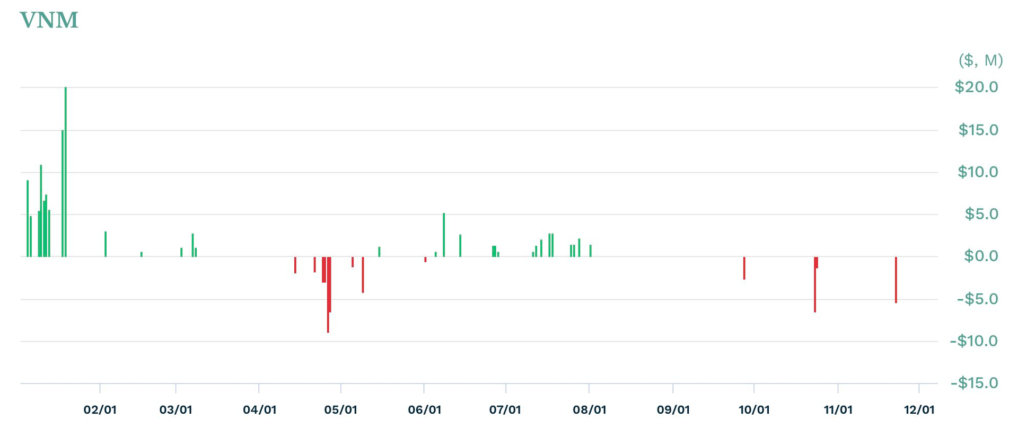Click the ($, M) units label
This screenshot has width=1018, height=428.
[981, 60]
